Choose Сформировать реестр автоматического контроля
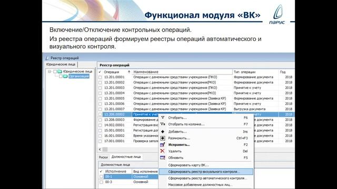 [x=206, y=178]
